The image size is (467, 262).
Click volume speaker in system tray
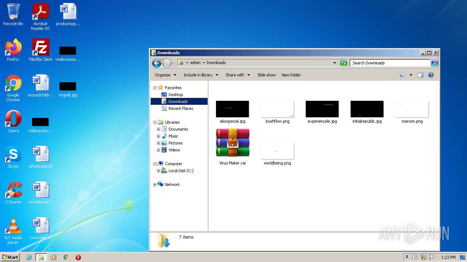click(x=415, y=257)
